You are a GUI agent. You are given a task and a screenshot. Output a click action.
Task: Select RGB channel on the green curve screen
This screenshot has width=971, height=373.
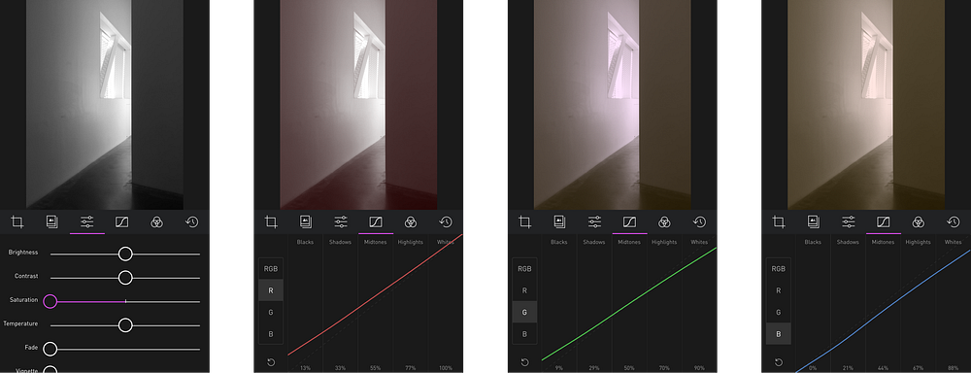click(x=524, y=268)
